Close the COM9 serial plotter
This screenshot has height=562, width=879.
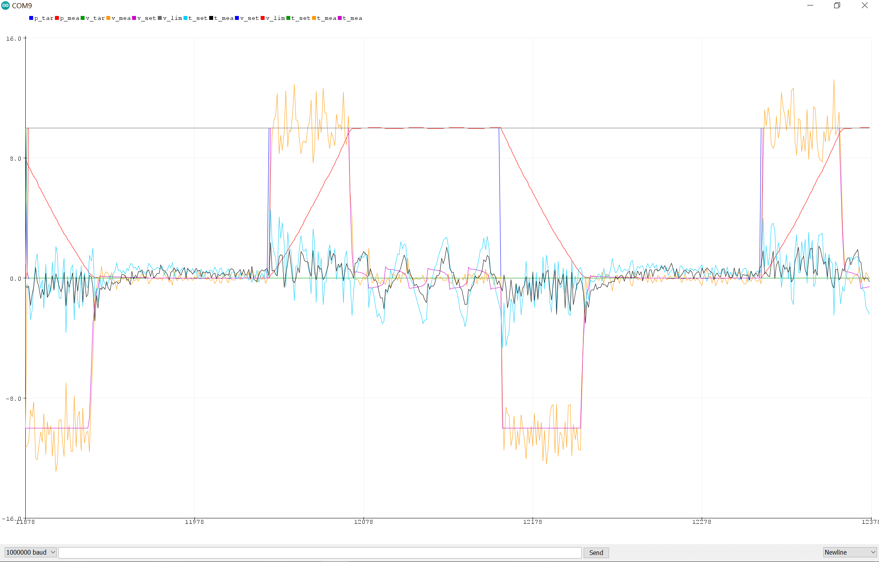click(865, 5)
